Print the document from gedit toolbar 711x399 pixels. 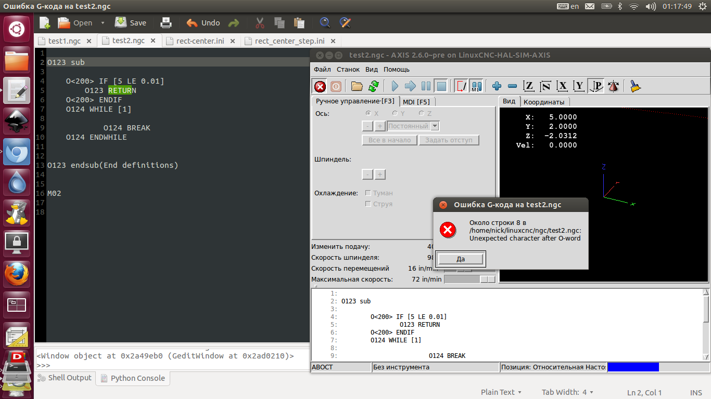point(166,23)
